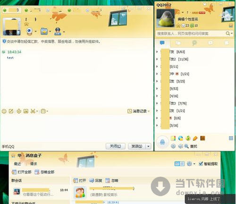This screenshot has width=236, height=204.
Task: Uncheck the 智能提取 checkbox
Action: point(201,164)
